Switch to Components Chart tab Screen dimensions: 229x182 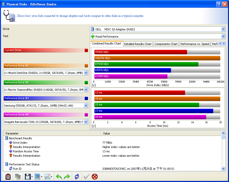pos(166,44)
